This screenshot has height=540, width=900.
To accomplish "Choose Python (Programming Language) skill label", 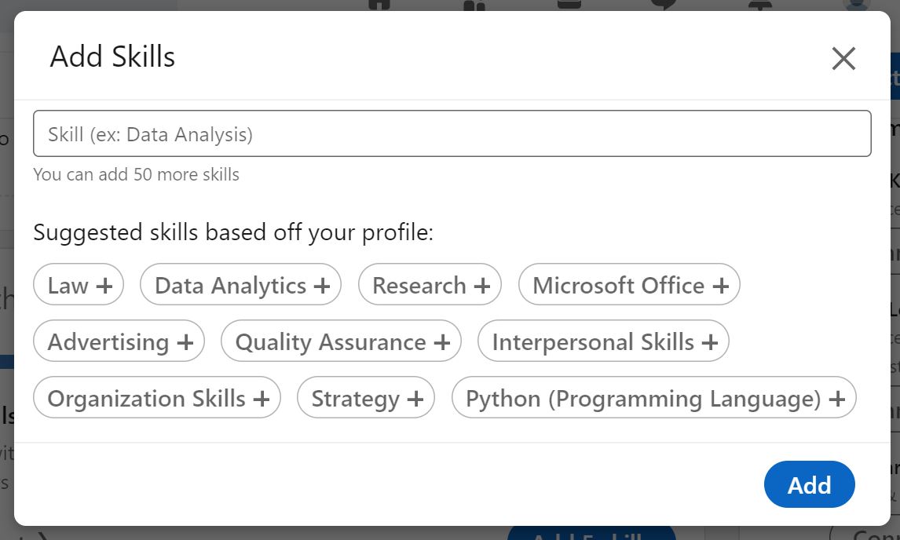I will (x=643, y=399).
